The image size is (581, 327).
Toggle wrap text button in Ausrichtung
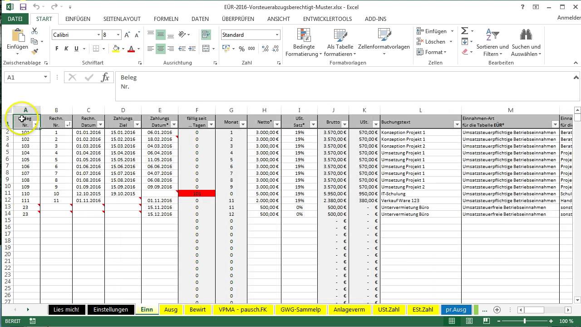point(206,35)
